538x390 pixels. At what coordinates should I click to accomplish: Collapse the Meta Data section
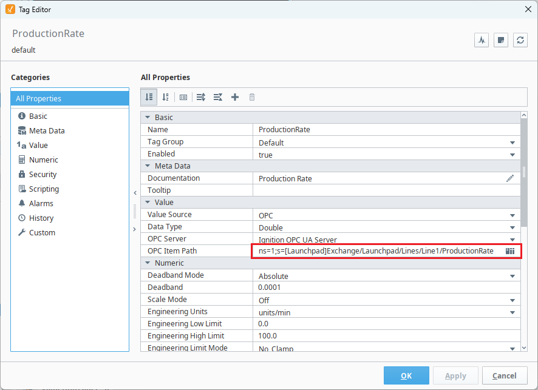point(148,166)
